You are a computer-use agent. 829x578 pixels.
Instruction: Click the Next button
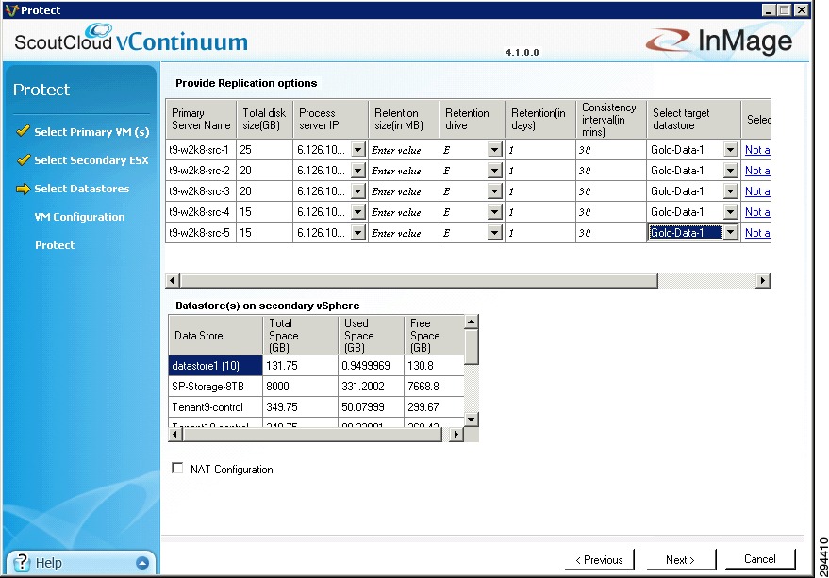(x=680, y=559)
